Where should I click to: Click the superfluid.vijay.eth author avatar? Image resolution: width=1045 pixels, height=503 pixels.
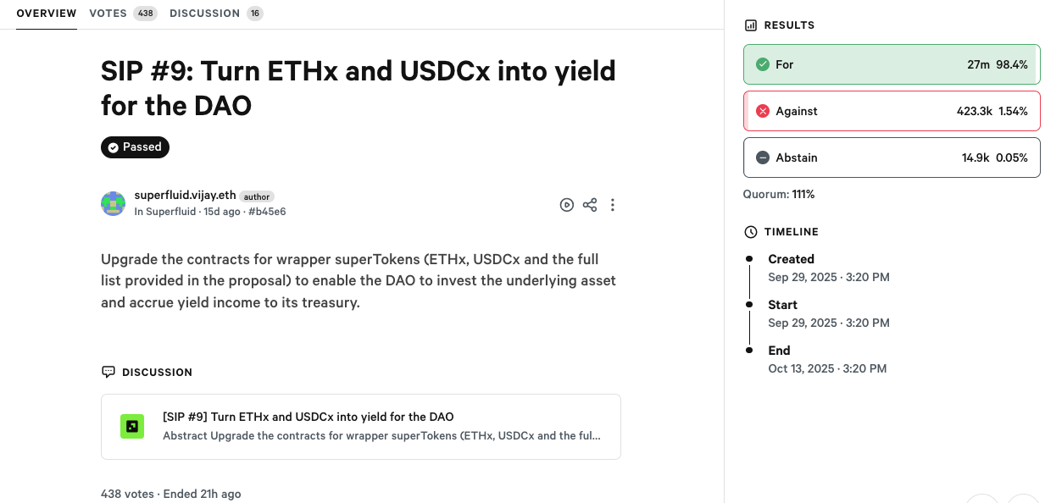click(x=114, y=204)
